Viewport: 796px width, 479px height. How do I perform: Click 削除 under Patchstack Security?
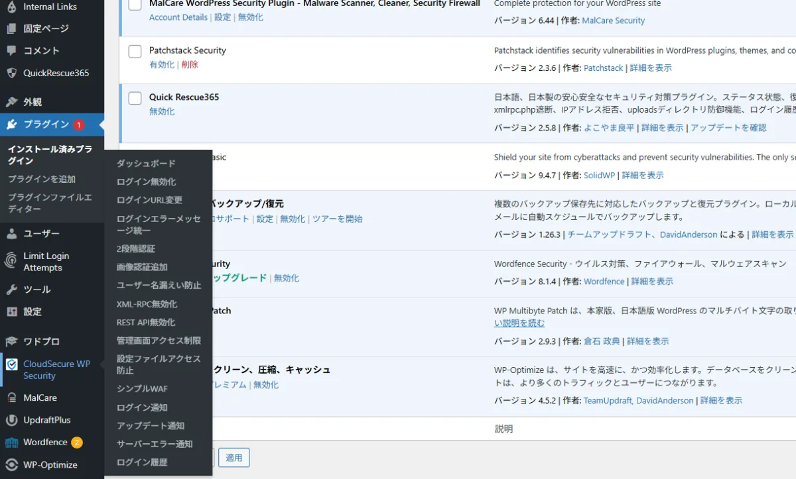(190, 65)
